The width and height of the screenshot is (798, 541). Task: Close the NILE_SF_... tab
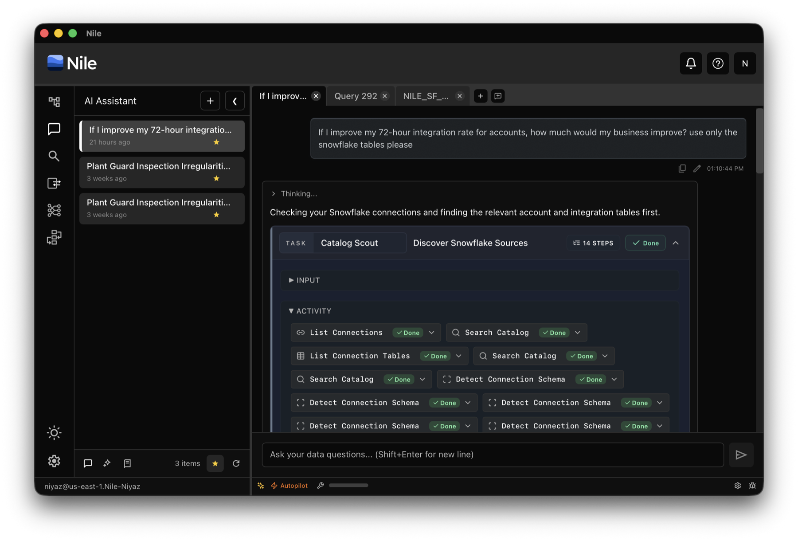pyautogui.click(x=460, y=96)
